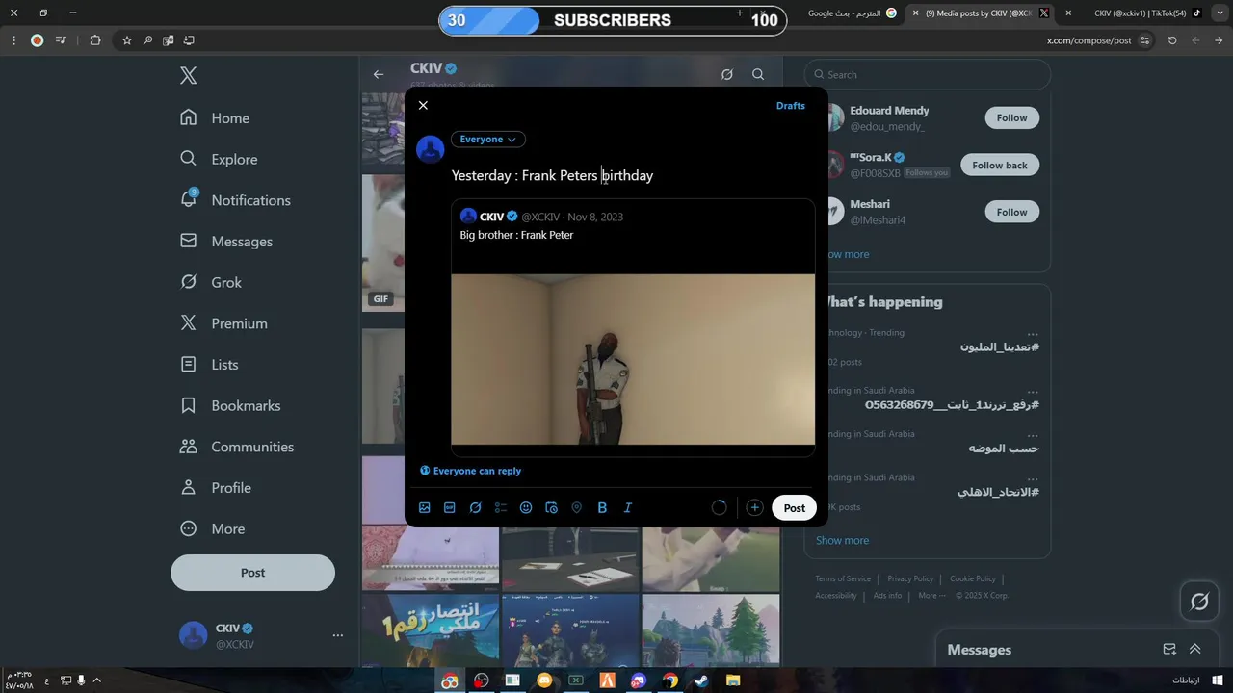The image size is (1233, 693).
Task: Show hidden system tray icons
Action: coord(96,680)
